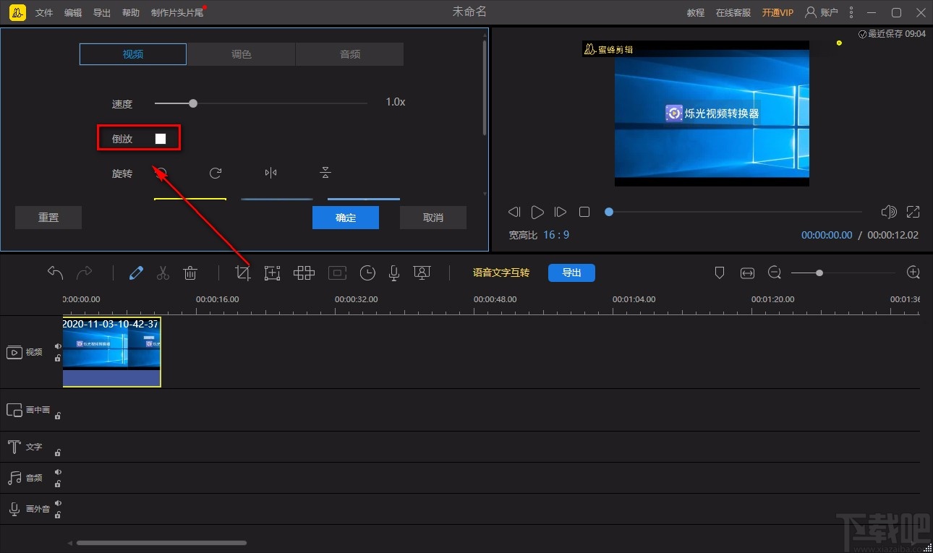Click the yellow bee app logo

(x=18, y=12)
